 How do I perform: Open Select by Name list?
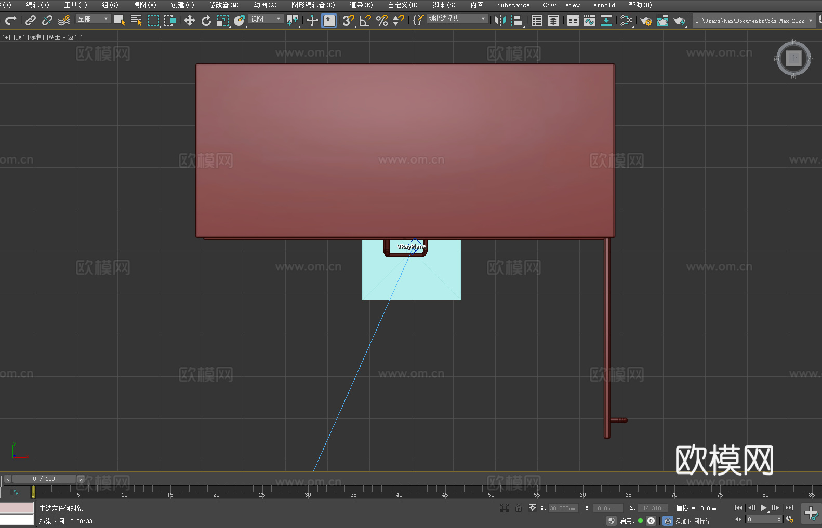point(136,20)
